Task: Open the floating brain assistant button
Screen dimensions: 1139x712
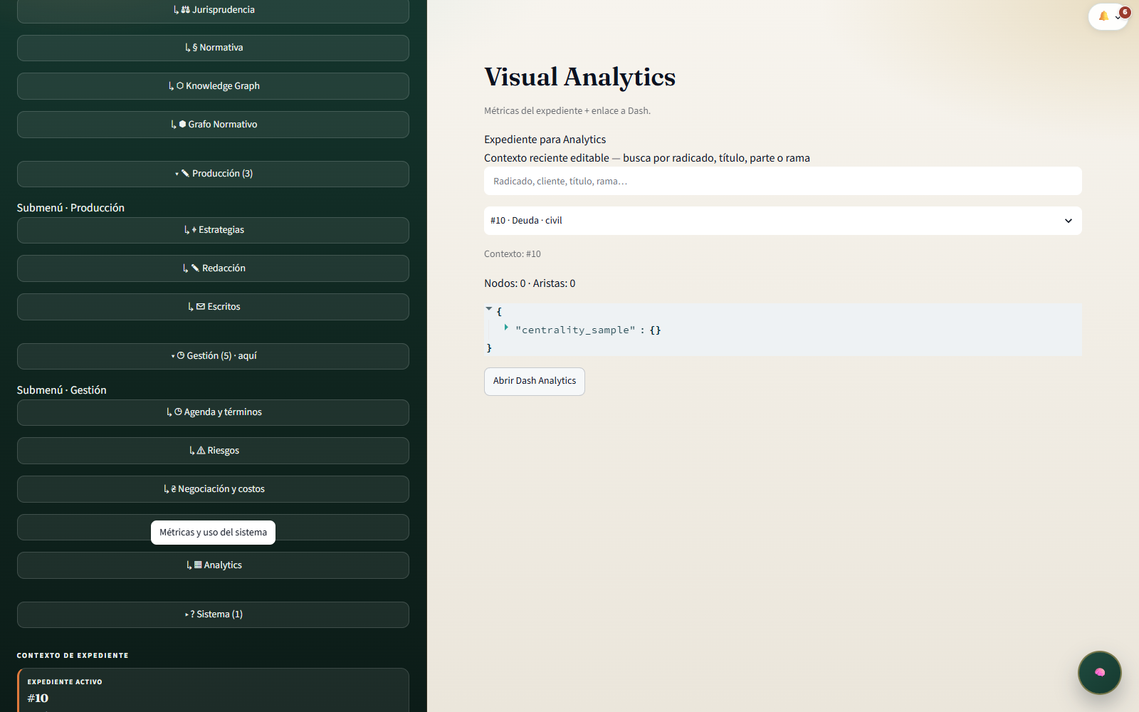Action: (1100, 672)
